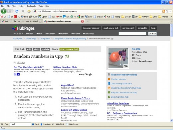
Task: Open the Ipower bookmarks folder
Action: point(126,17)
